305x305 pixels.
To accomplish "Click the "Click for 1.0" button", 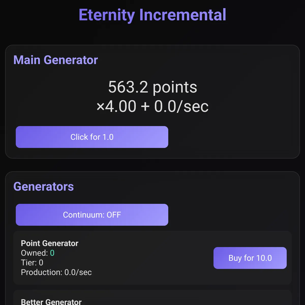I will (x=92, y=137).
